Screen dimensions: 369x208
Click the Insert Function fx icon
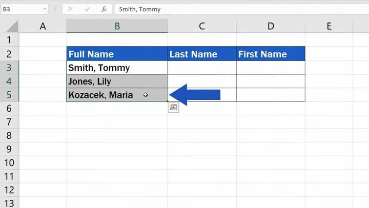pos(104,9)
